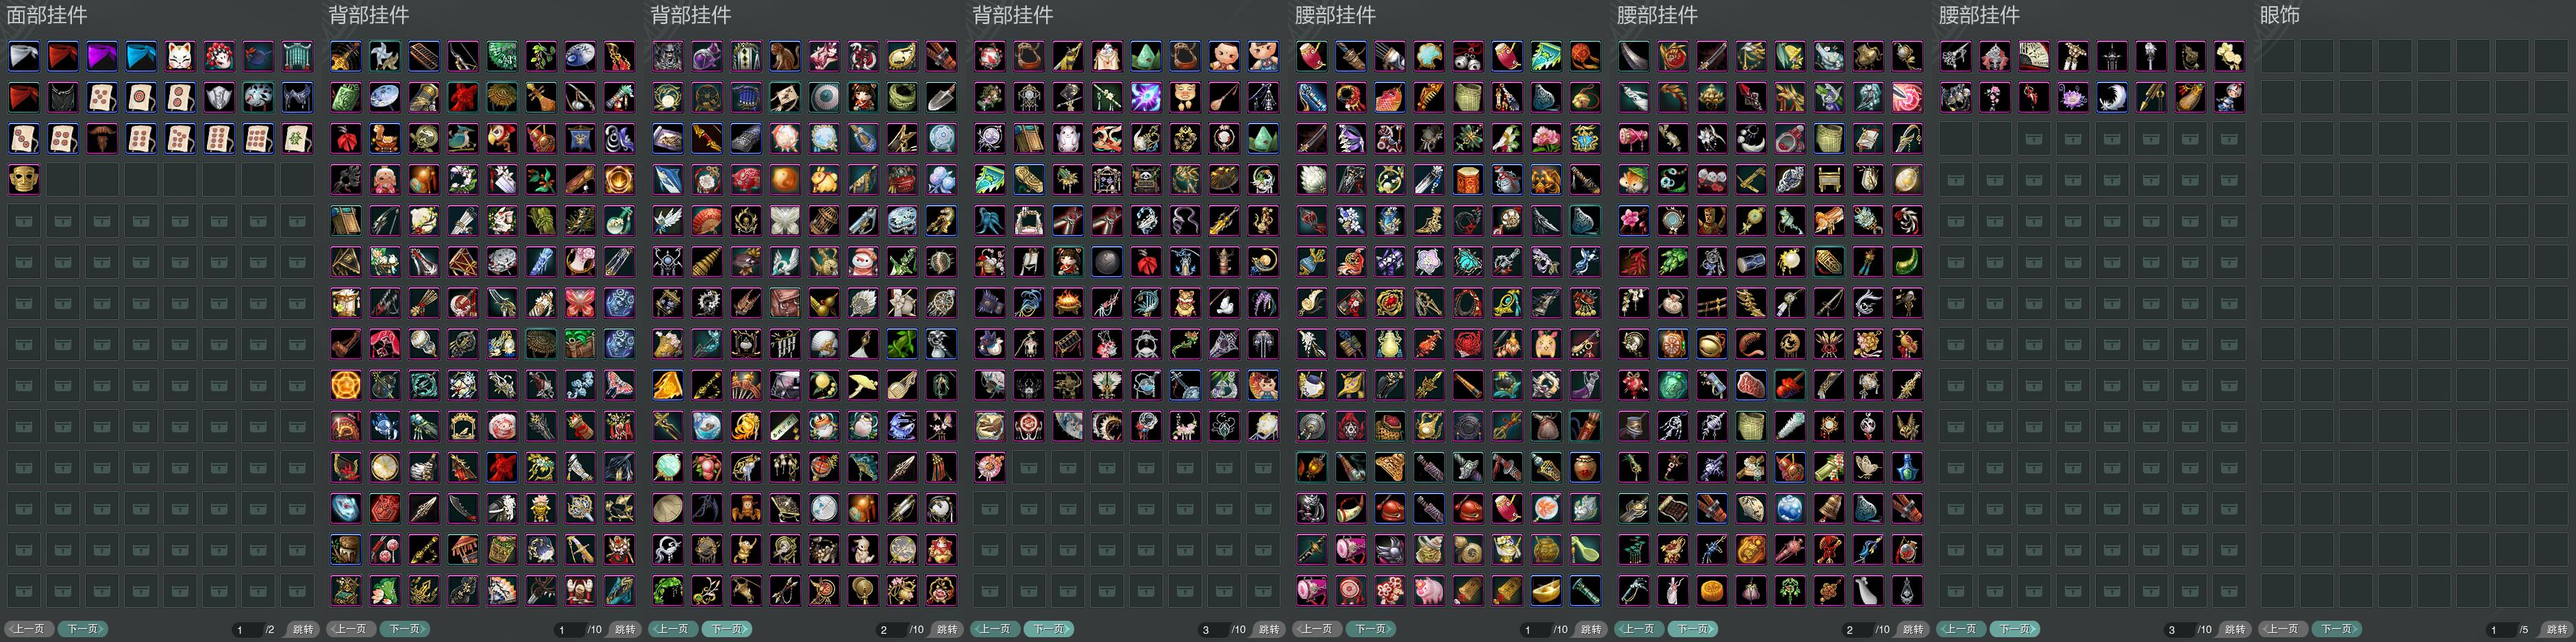Select the orange mooncake waist accessory
The image size is (2576, 642).
(1712, 590)
